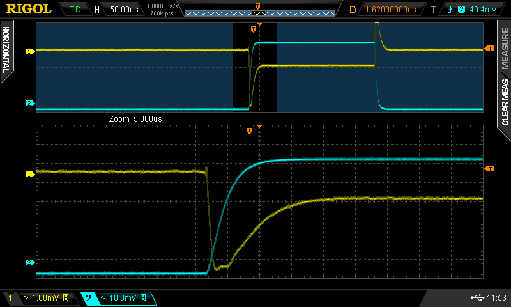Click the 700k pts memory depth readout
Viewport: 511px width, 307px height.
click(162, 13)
